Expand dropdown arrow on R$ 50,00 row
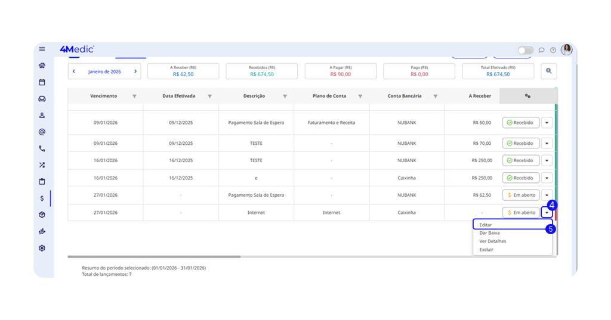Screen dimensions: 611x320 tap(547, 123)
